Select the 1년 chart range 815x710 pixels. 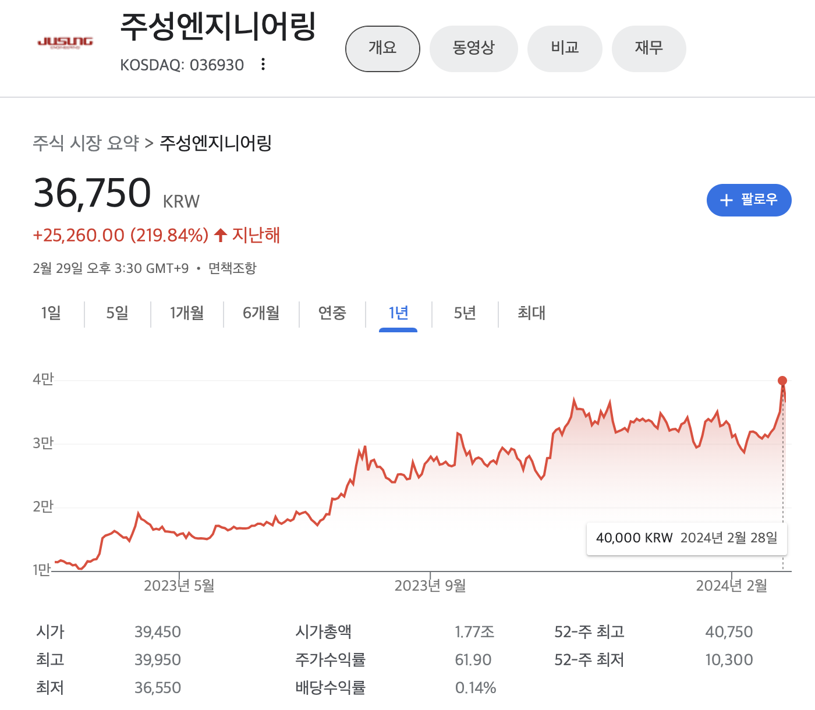399,313
